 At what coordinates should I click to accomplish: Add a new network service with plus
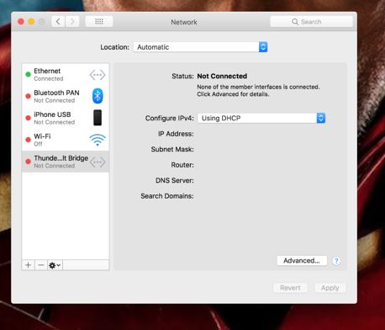point(28,265)
